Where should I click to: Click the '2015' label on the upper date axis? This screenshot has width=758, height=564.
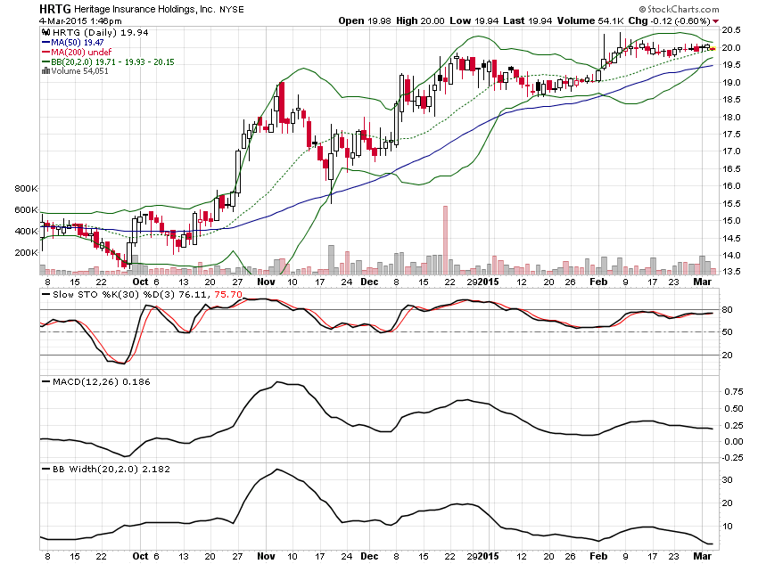point(489,282)
